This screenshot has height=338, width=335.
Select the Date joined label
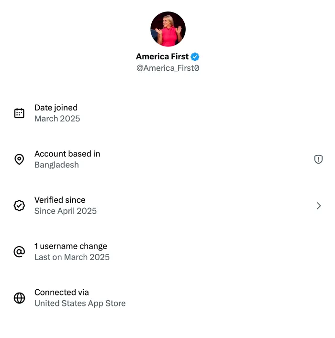coord(56,108)
